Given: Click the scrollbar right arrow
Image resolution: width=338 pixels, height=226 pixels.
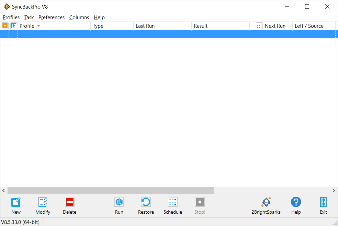Looking at the screenshot, I should click(334, 190).
